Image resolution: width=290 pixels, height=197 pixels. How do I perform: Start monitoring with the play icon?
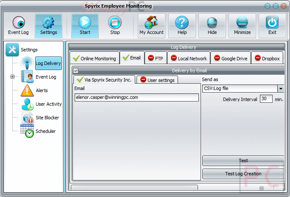pyautogui.click(x=85, y=23)
